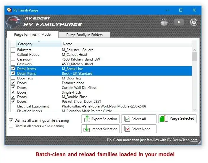The height and width of the screenshot is (163, 208).
Task: Switch to Purge Family in Folders tab
Action: 84,35
